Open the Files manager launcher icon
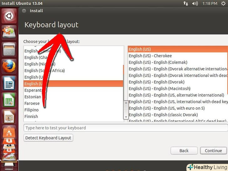 coord(9,49)
